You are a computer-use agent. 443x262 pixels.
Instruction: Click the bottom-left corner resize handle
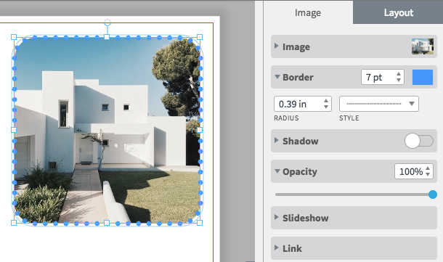[x=14, y=223]
